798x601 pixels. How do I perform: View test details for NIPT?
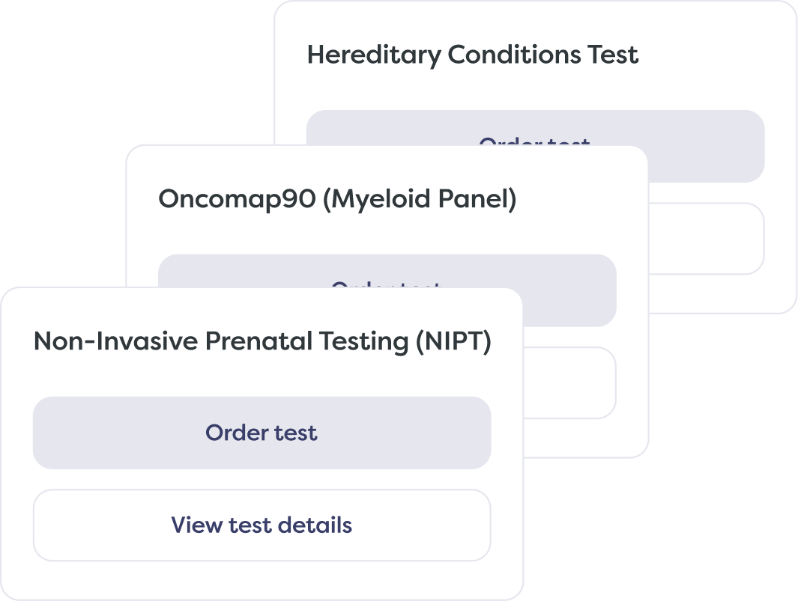262,525
